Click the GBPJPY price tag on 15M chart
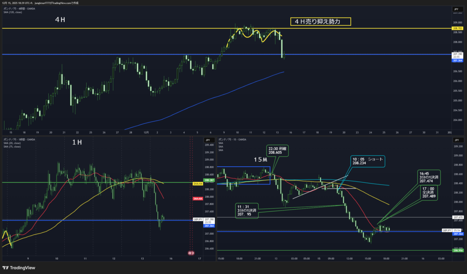This screenshot has width=467, height=274. (x=446, y=230)
